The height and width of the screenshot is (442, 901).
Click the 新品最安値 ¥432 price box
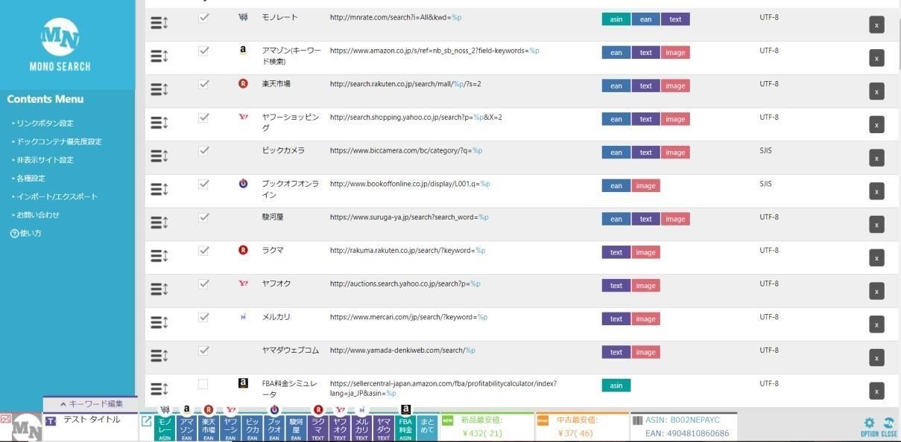coord(487,427)
